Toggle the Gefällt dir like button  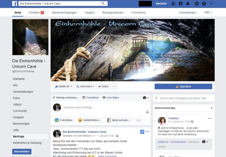[x=64, y=86]
